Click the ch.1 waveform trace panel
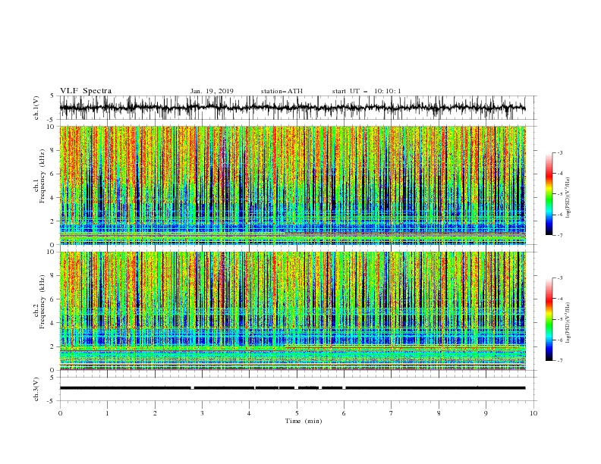 (297, 108)
